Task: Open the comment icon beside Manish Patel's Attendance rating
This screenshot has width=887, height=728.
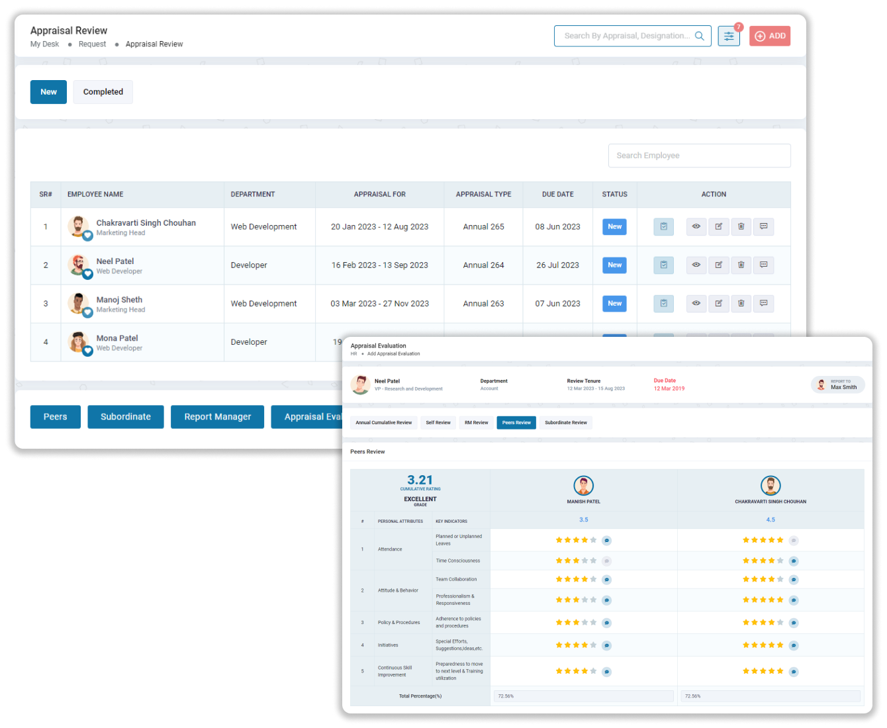Action: (606, 540)
